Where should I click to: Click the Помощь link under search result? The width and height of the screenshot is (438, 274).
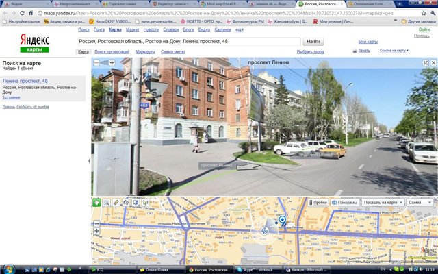click(x=9, y=107)
